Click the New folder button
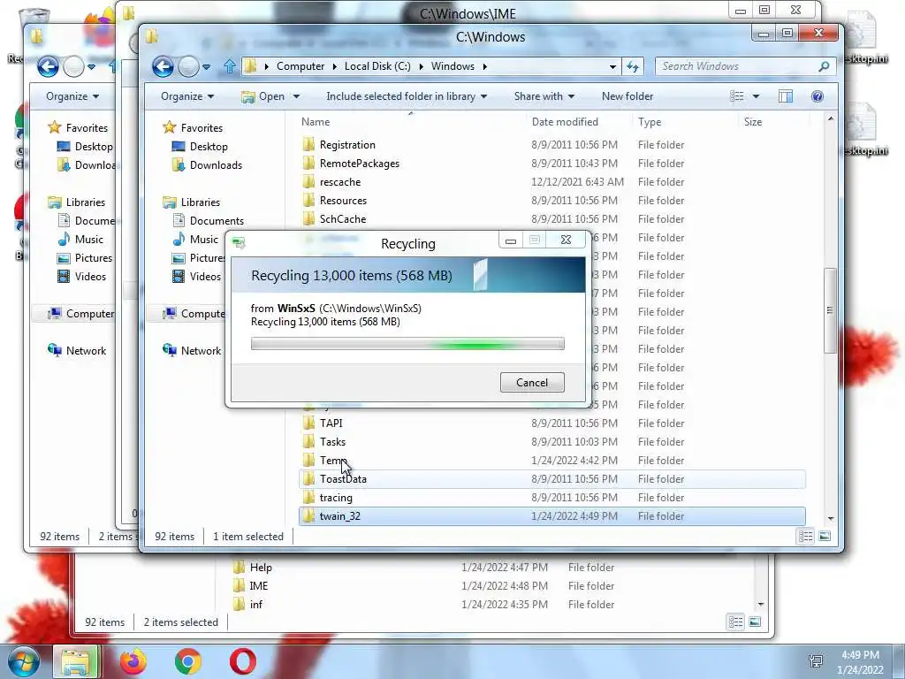This screenshot has width=905, height=679. click(627, 96)
